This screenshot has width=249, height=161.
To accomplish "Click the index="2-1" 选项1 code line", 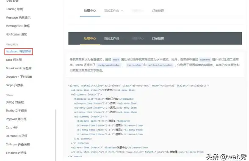I will coord(105,103).
